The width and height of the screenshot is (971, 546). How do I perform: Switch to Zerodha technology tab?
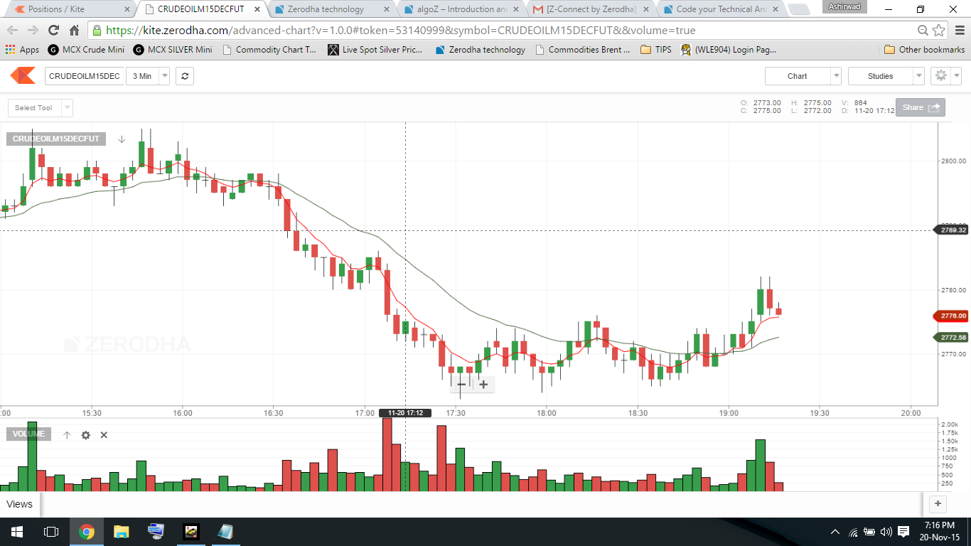click(325, 9)
